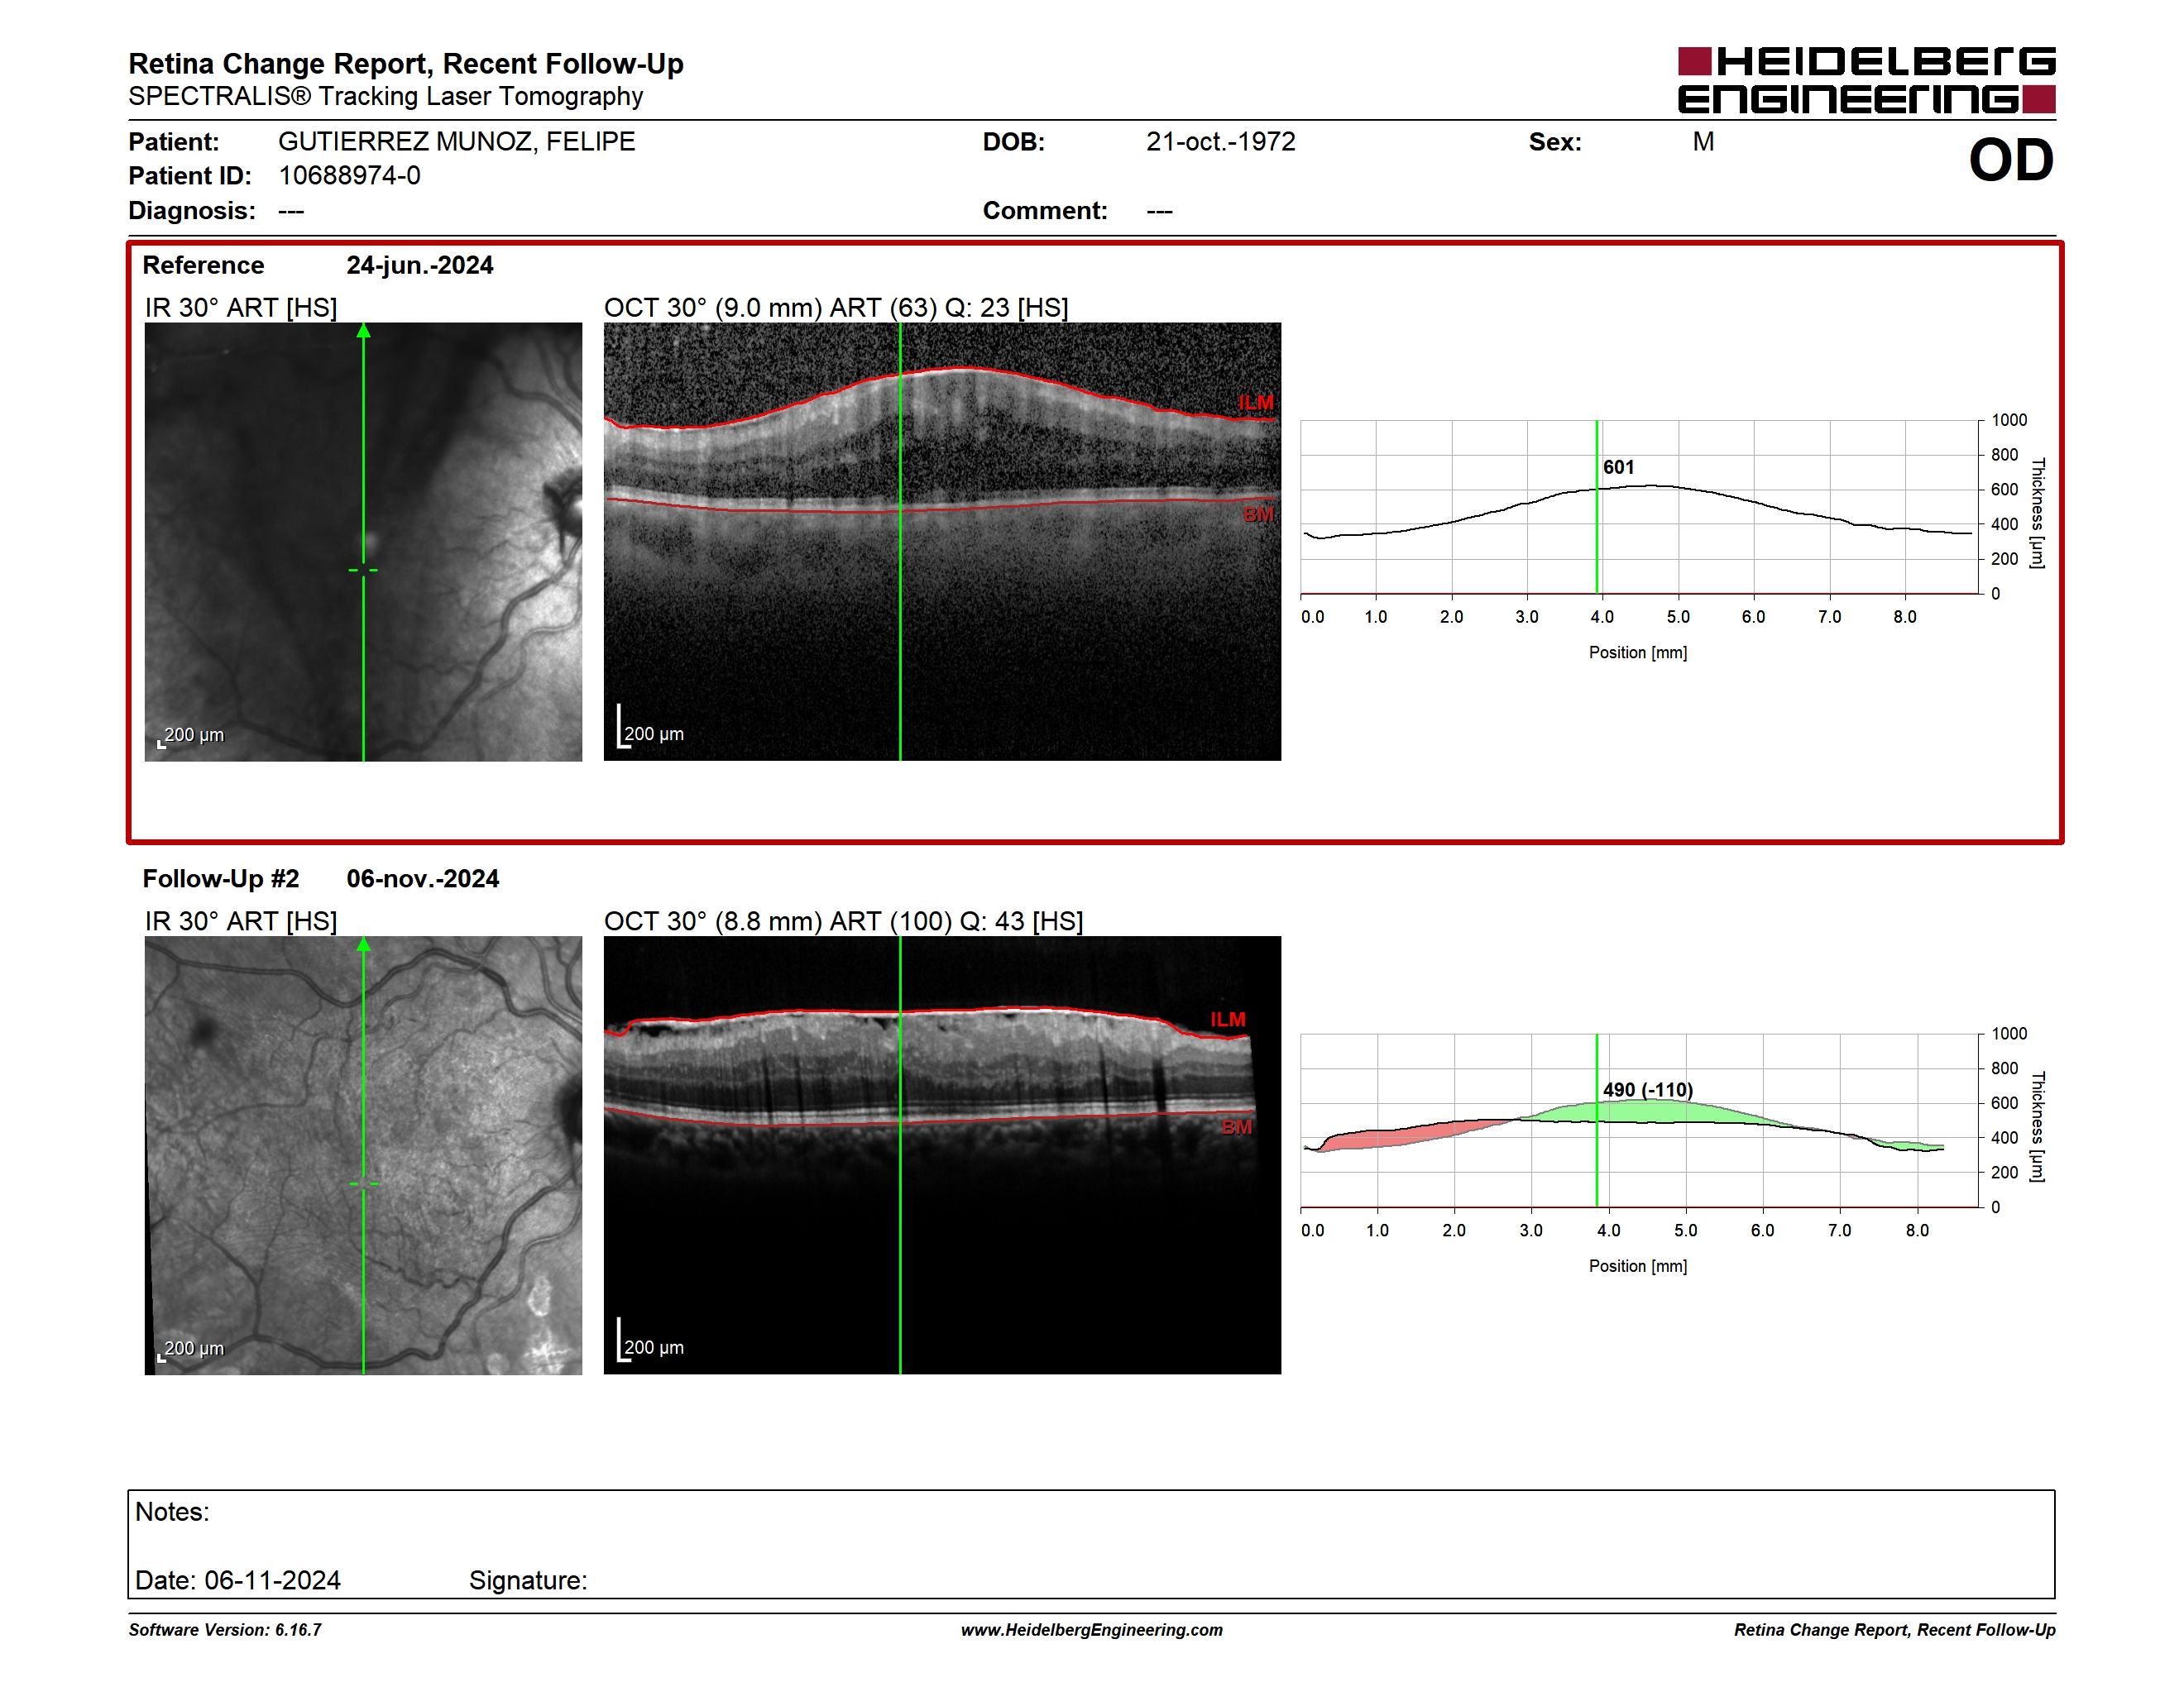Click the follow-up date 06-nov.-2024
2184x1687 pixels.
(422, 878)
